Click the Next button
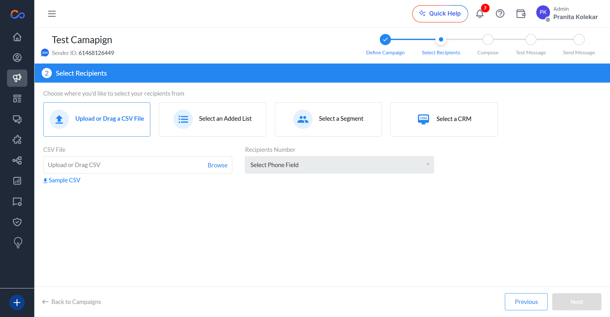This screenshot has width=610, height=317. point(577,302)
